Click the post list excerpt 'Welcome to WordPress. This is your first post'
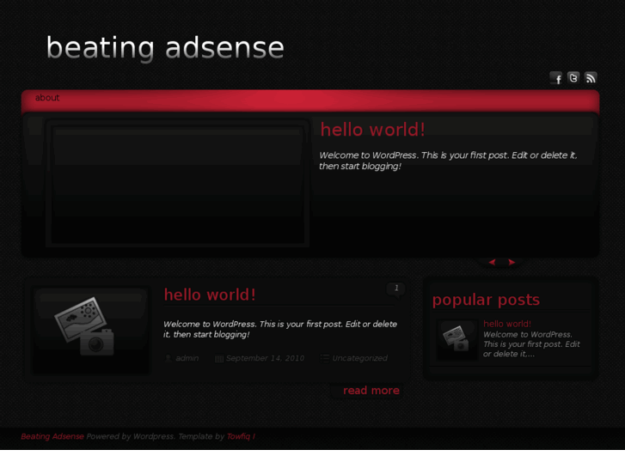 click(280, 329)
